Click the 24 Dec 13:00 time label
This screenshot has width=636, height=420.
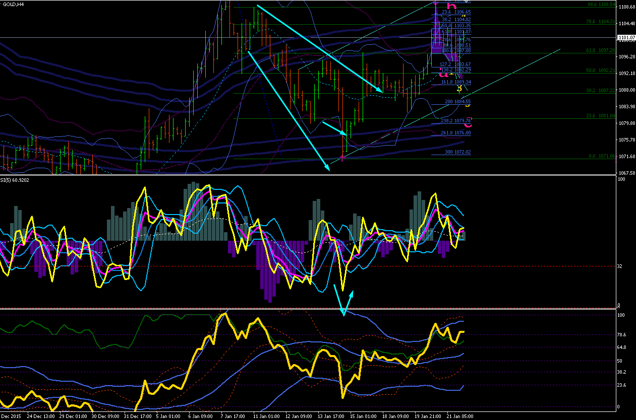[41, 416]
